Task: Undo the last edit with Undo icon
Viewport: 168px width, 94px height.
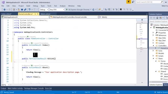Action: click(x=29, y=10)
